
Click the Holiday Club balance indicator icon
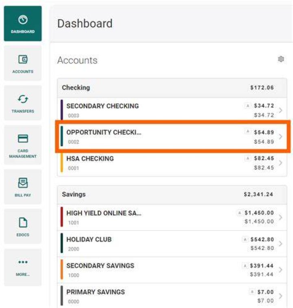pyautogui.click(x=245, y=239)
